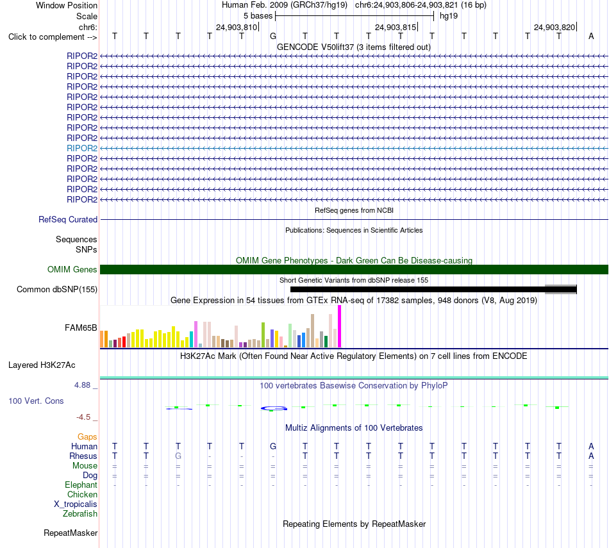The image size is (609, 548).
Task: Click '100 vertebrates Basewise Conservation by PhyloP'
Action: pyautogui.click(x=354, y=386)
